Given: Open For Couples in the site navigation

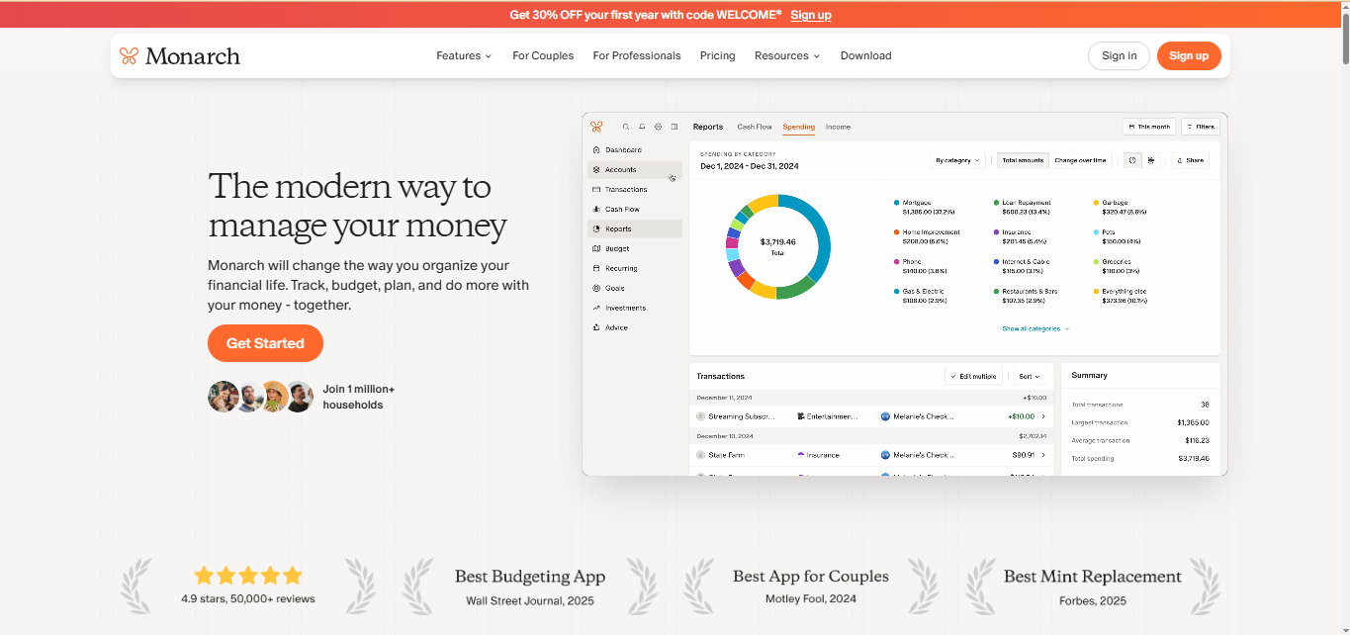Looking at the screenshot, I should 543,56.
